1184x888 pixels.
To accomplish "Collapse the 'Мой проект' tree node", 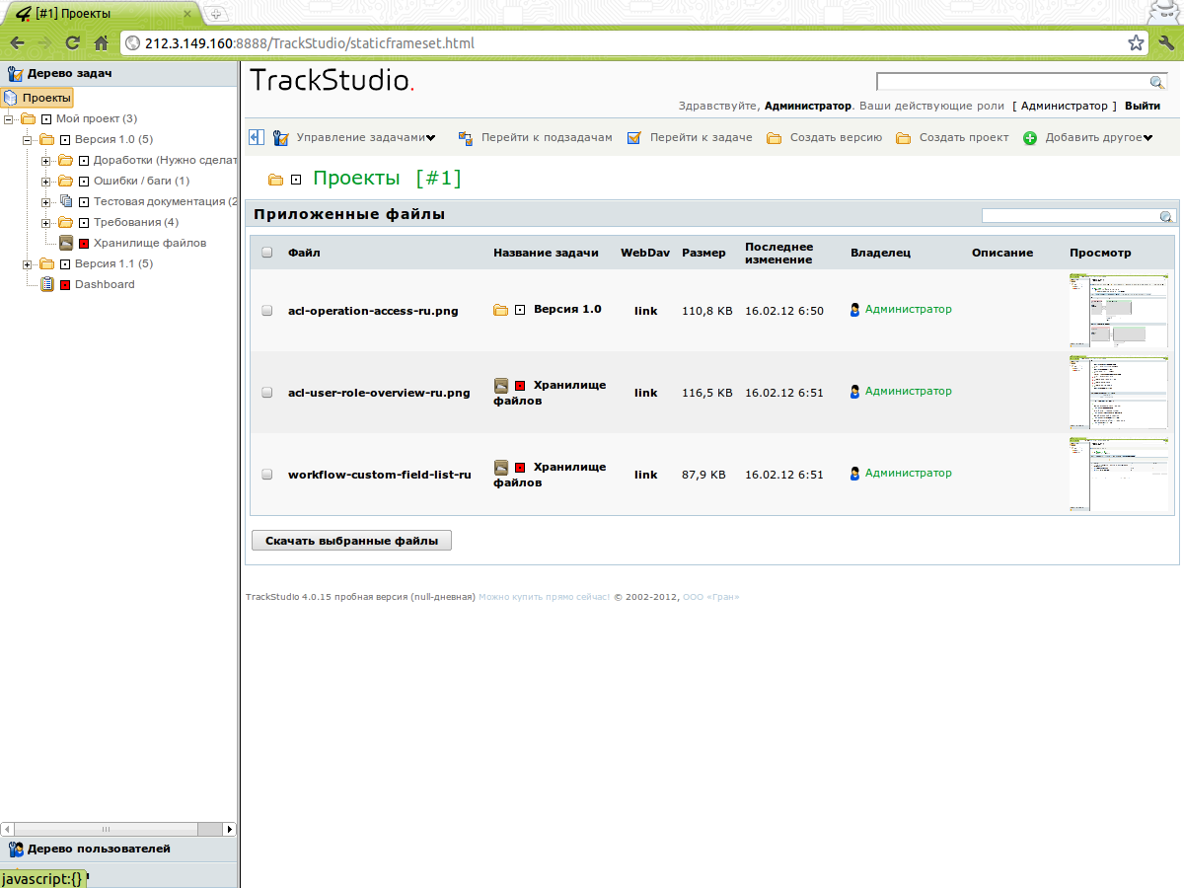I will coord(10,118).
